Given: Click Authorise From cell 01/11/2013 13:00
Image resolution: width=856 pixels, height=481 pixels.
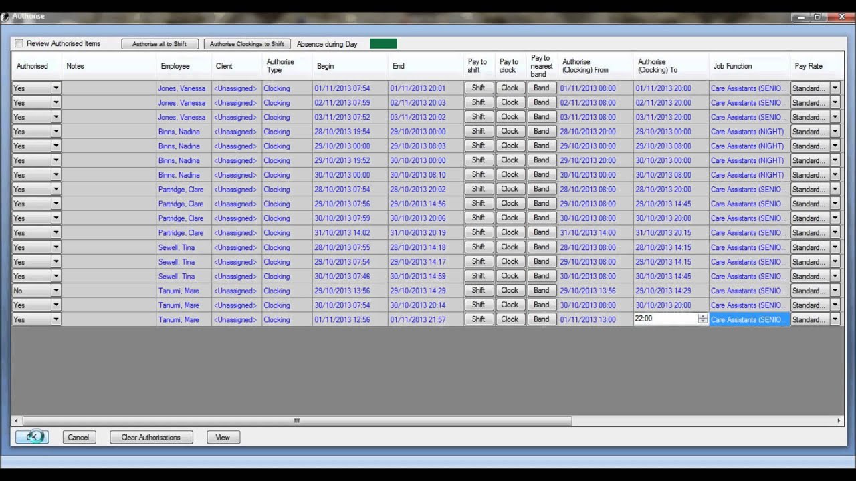Looking at the screenshot, I should (596, 319).
